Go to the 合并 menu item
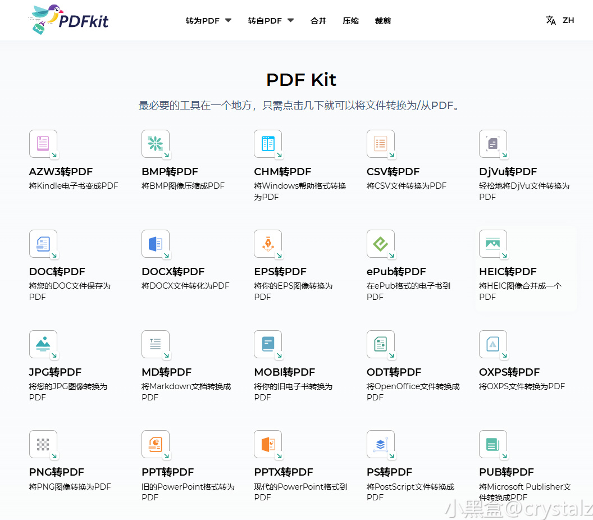The image size is (593, 520). tap(318, 21)
